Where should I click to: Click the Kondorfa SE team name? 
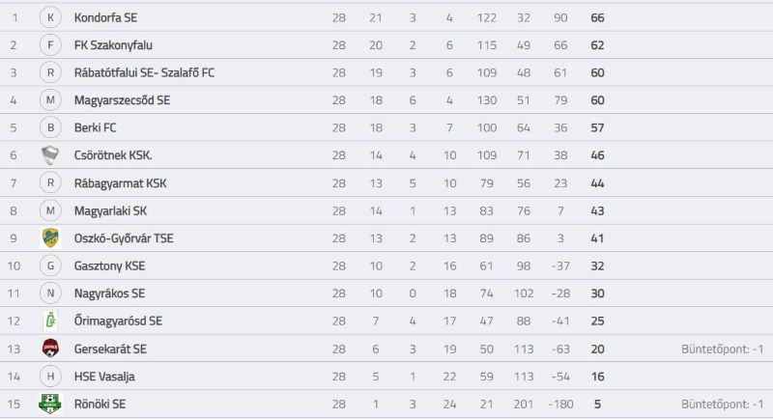[105, 17]
